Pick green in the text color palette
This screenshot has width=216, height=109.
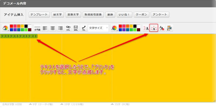click(x=131, y=30)
